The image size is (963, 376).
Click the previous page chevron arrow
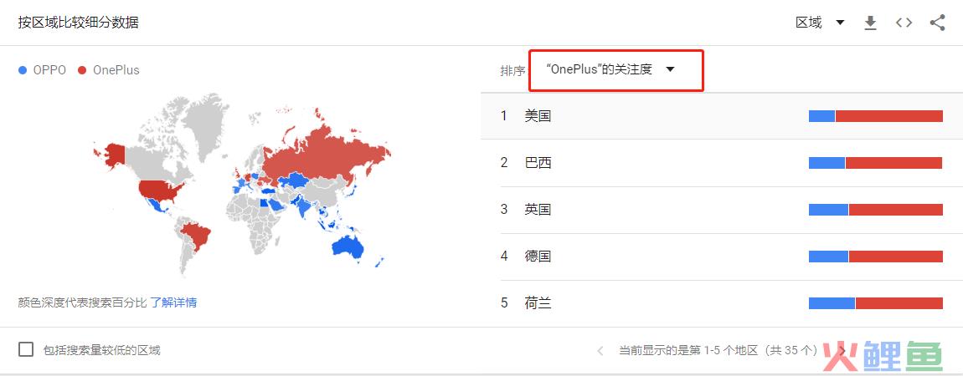click(x=600, y=351)
